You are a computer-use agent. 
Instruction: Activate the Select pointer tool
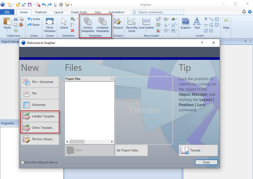[64, 24]
